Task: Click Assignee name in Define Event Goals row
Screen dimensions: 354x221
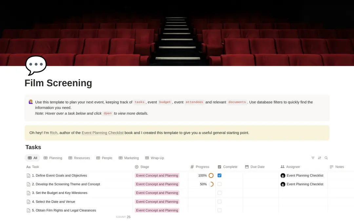Action: (305, 175)
